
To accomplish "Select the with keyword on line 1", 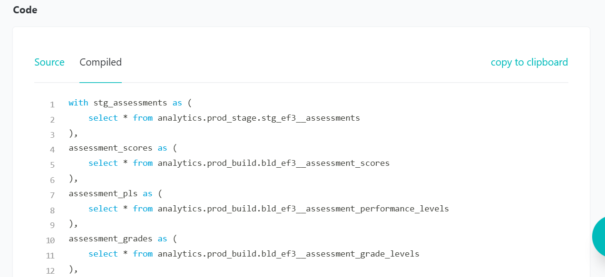I will (78, 103).
